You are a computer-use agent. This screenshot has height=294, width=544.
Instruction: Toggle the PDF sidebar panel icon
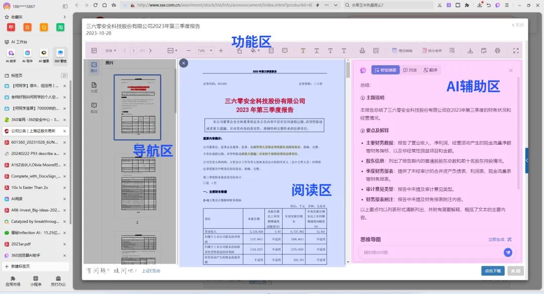tap(94, 51)
